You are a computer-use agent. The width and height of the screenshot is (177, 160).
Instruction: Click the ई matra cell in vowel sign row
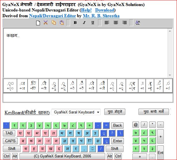tap(44, 86)
